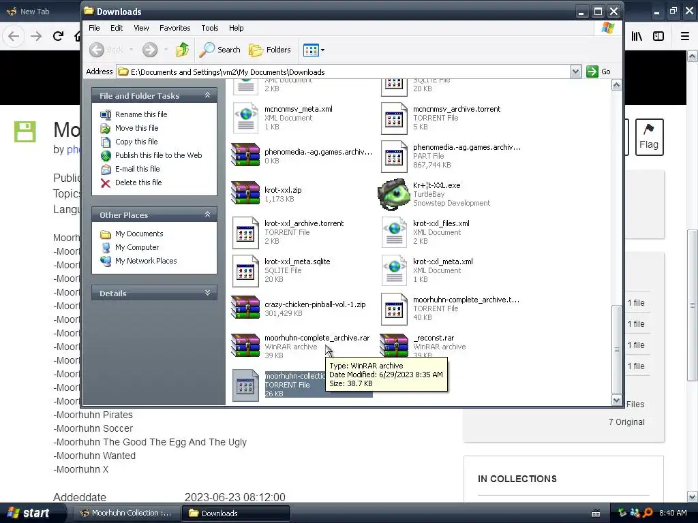Click the Forward arrow in Explorer toolbar

[150, 50]
